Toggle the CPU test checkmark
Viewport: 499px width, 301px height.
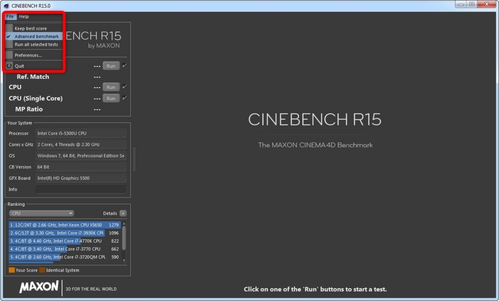click(x=124, y=87)
